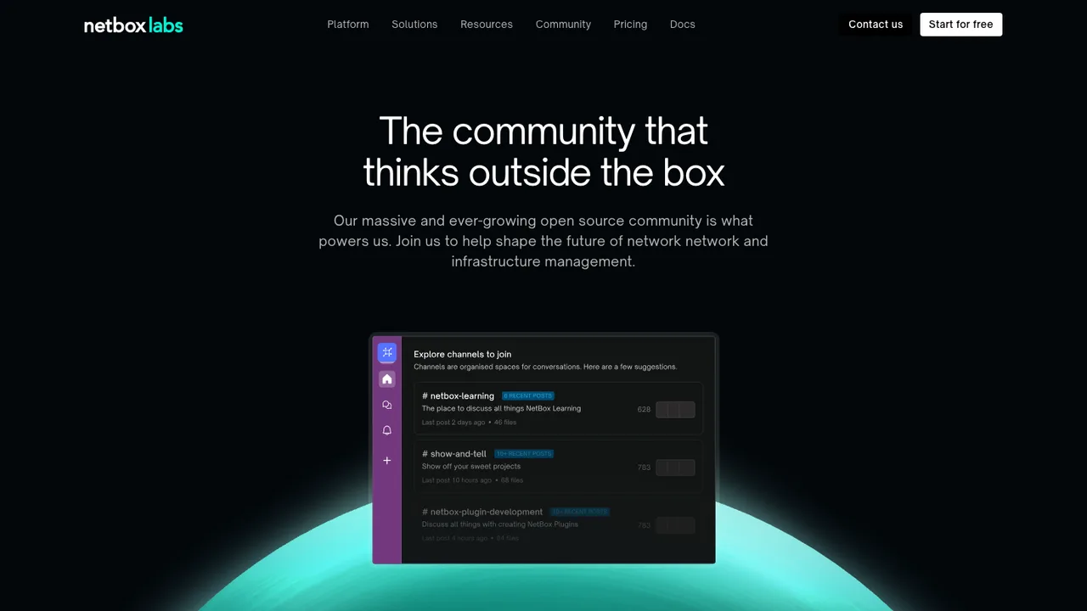This screenshot has width=1087, height=611.
Task: Open the Community menu
Action: [563, 25]
